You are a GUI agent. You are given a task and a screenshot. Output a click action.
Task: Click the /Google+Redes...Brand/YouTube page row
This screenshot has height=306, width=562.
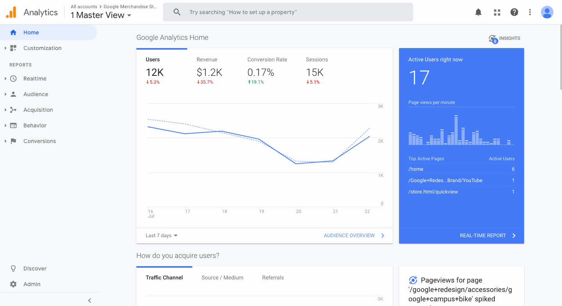(461, 181)
